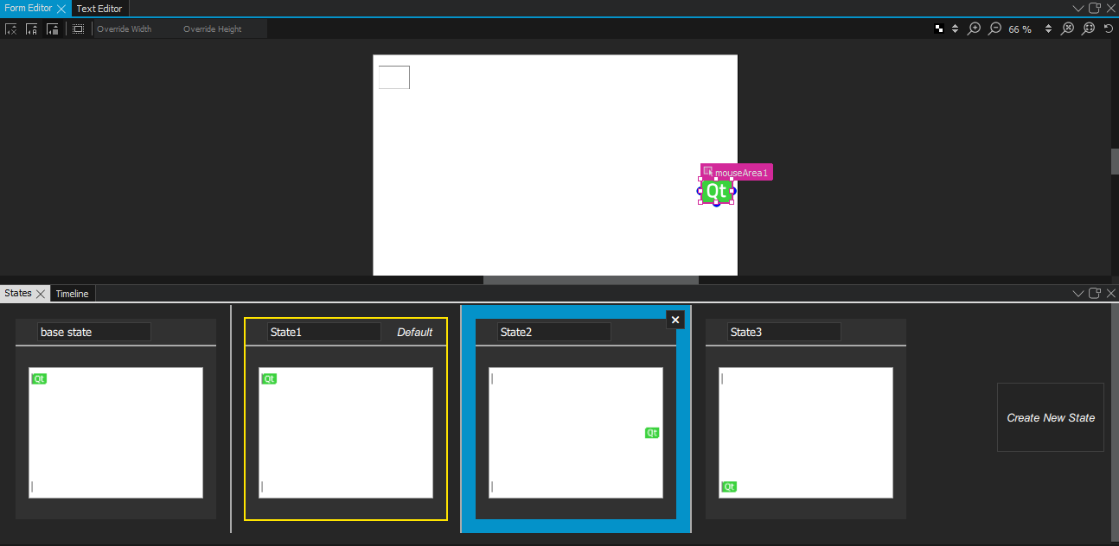Viewport: 1119px width, 546px height.
Task: Open the canvas background color dropdown arrow
Action: coord(955,29)
